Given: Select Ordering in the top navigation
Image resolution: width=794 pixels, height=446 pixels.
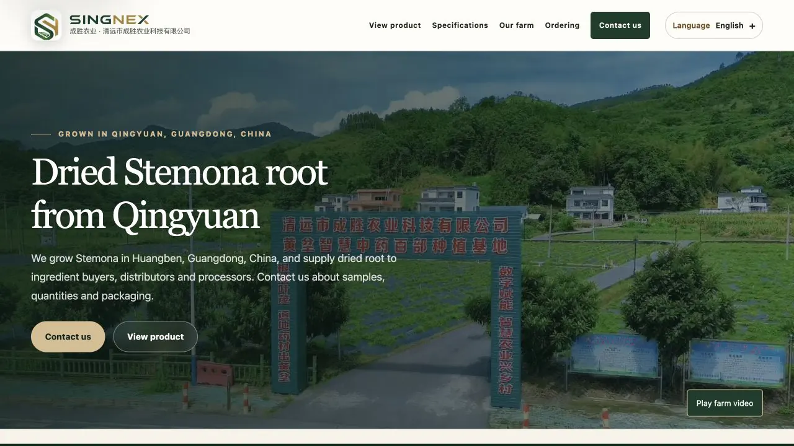Looking at the screenshot, I should tap(562, 25).
